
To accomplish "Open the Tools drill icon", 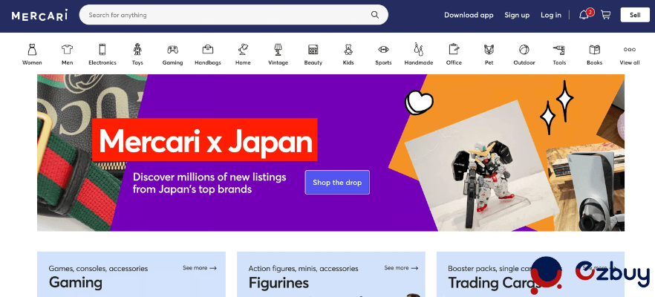I will [x=559, y=50].
